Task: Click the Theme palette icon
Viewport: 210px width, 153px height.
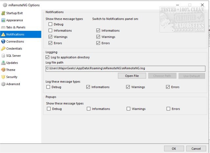Action: click(3, 70)
